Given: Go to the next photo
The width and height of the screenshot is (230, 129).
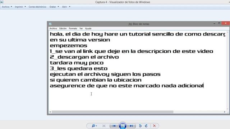Looking at the screenshot, I should (x=131, y=126).
